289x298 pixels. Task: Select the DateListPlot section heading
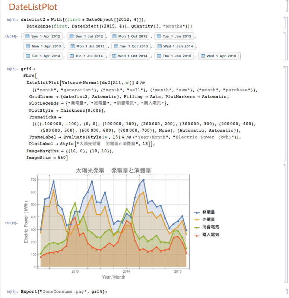click(x=33, y=7)
